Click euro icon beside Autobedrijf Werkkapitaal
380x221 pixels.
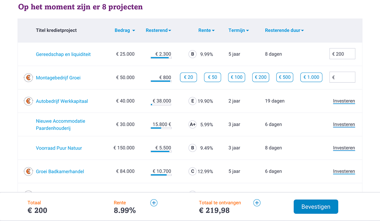pos(28,101)
